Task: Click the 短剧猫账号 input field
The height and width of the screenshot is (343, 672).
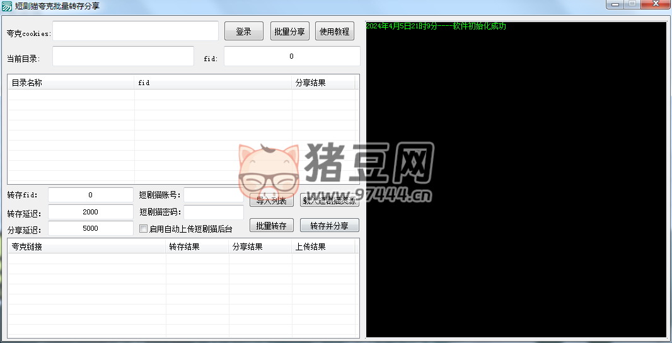Action: pos(213,195)
